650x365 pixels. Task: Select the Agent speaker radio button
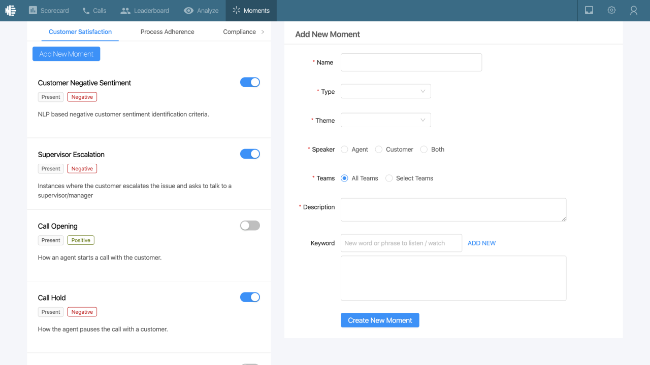click(344, 150)
